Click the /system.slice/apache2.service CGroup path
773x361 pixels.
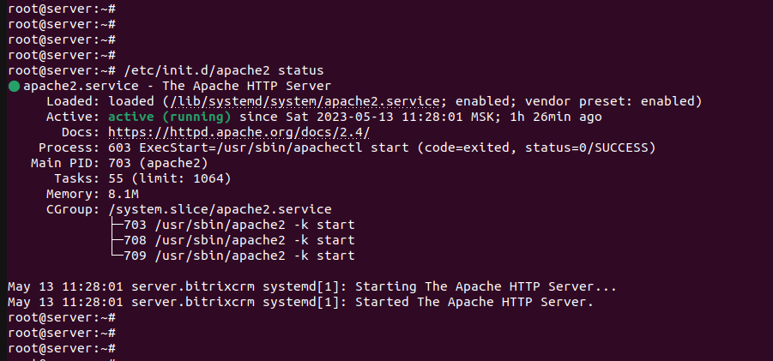[x=220, y=210]
